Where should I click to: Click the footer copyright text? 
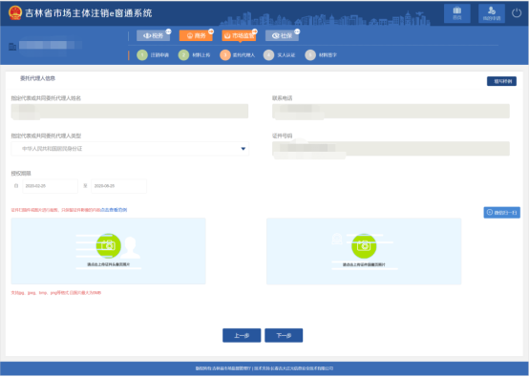(264, 368)
